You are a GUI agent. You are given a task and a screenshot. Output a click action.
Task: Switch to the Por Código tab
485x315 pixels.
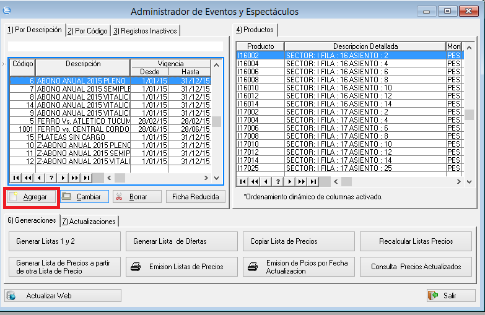87,31
